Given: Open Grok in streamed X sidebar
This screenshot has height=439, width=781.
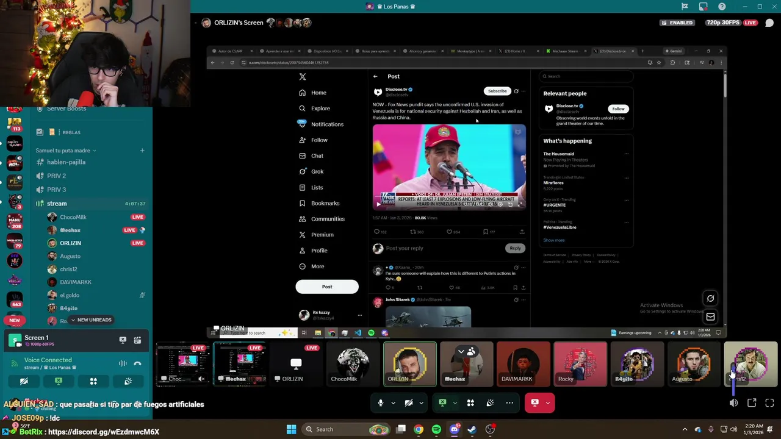Looking at the screenshot, I should [311, 171].
